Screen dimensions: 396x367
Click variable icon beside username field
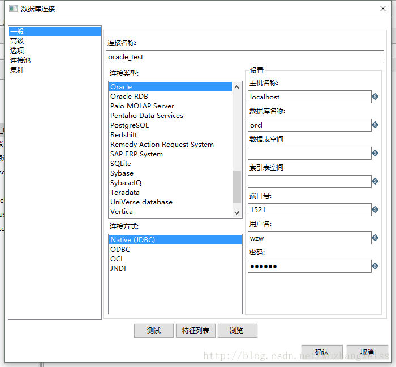[375, 238]
